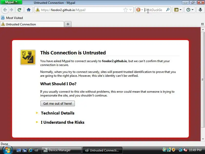Click the What Should I Do? heading

58,84
